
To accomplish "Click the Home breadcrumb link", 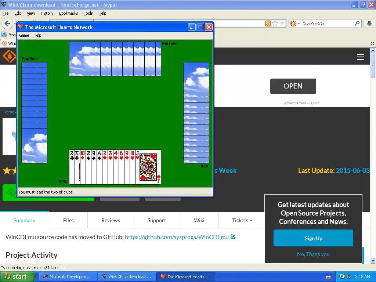I will click(8, 112).
